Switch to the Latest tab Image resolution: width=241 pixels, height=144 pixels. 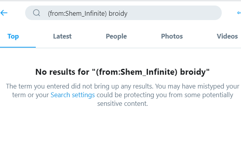pos(62,36)
